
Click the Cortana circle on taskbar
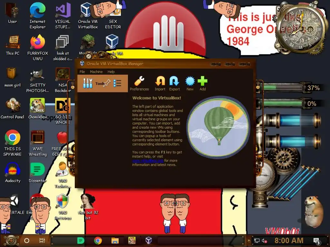[x=27, y=241]
